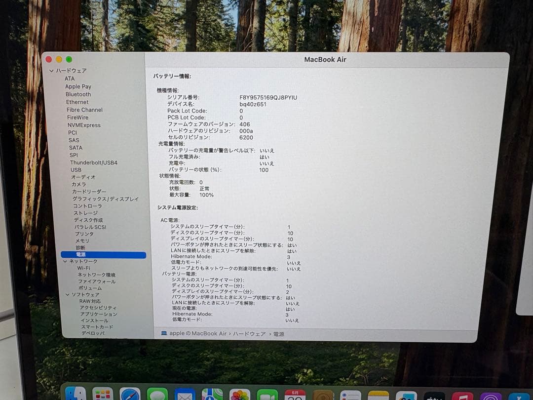Collapse the ネットワーク section
The image size is (533, 400).
(66, 262)
